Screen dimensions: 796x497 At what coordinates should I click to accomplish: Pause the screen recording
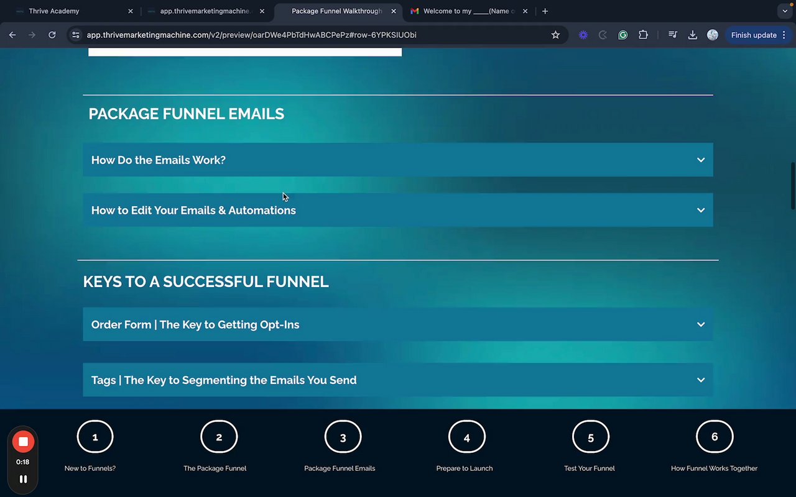(x=23, y=479)
